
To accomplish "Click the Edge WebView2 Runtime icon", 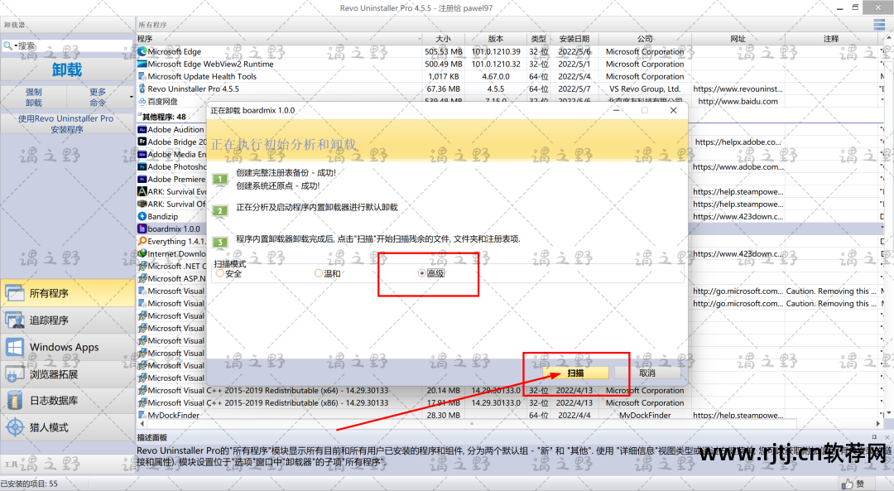I will 142,64.
